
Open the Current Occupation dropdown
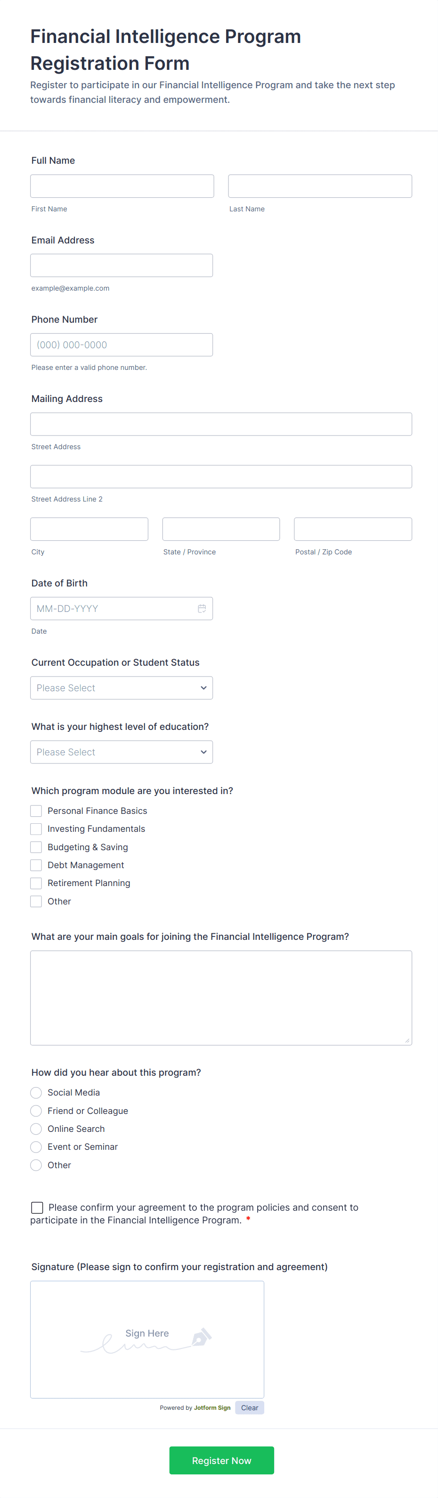121,687
